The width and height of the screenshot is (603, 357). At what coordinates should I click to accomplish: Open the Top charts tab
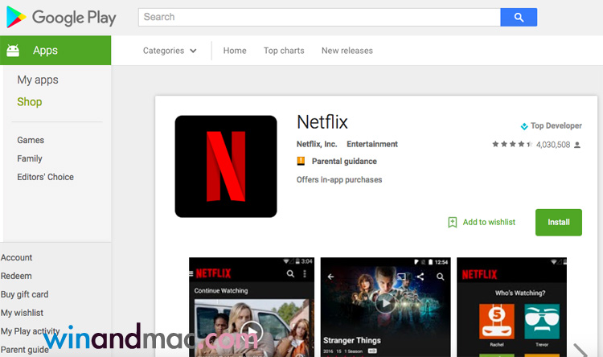[284, 51]
